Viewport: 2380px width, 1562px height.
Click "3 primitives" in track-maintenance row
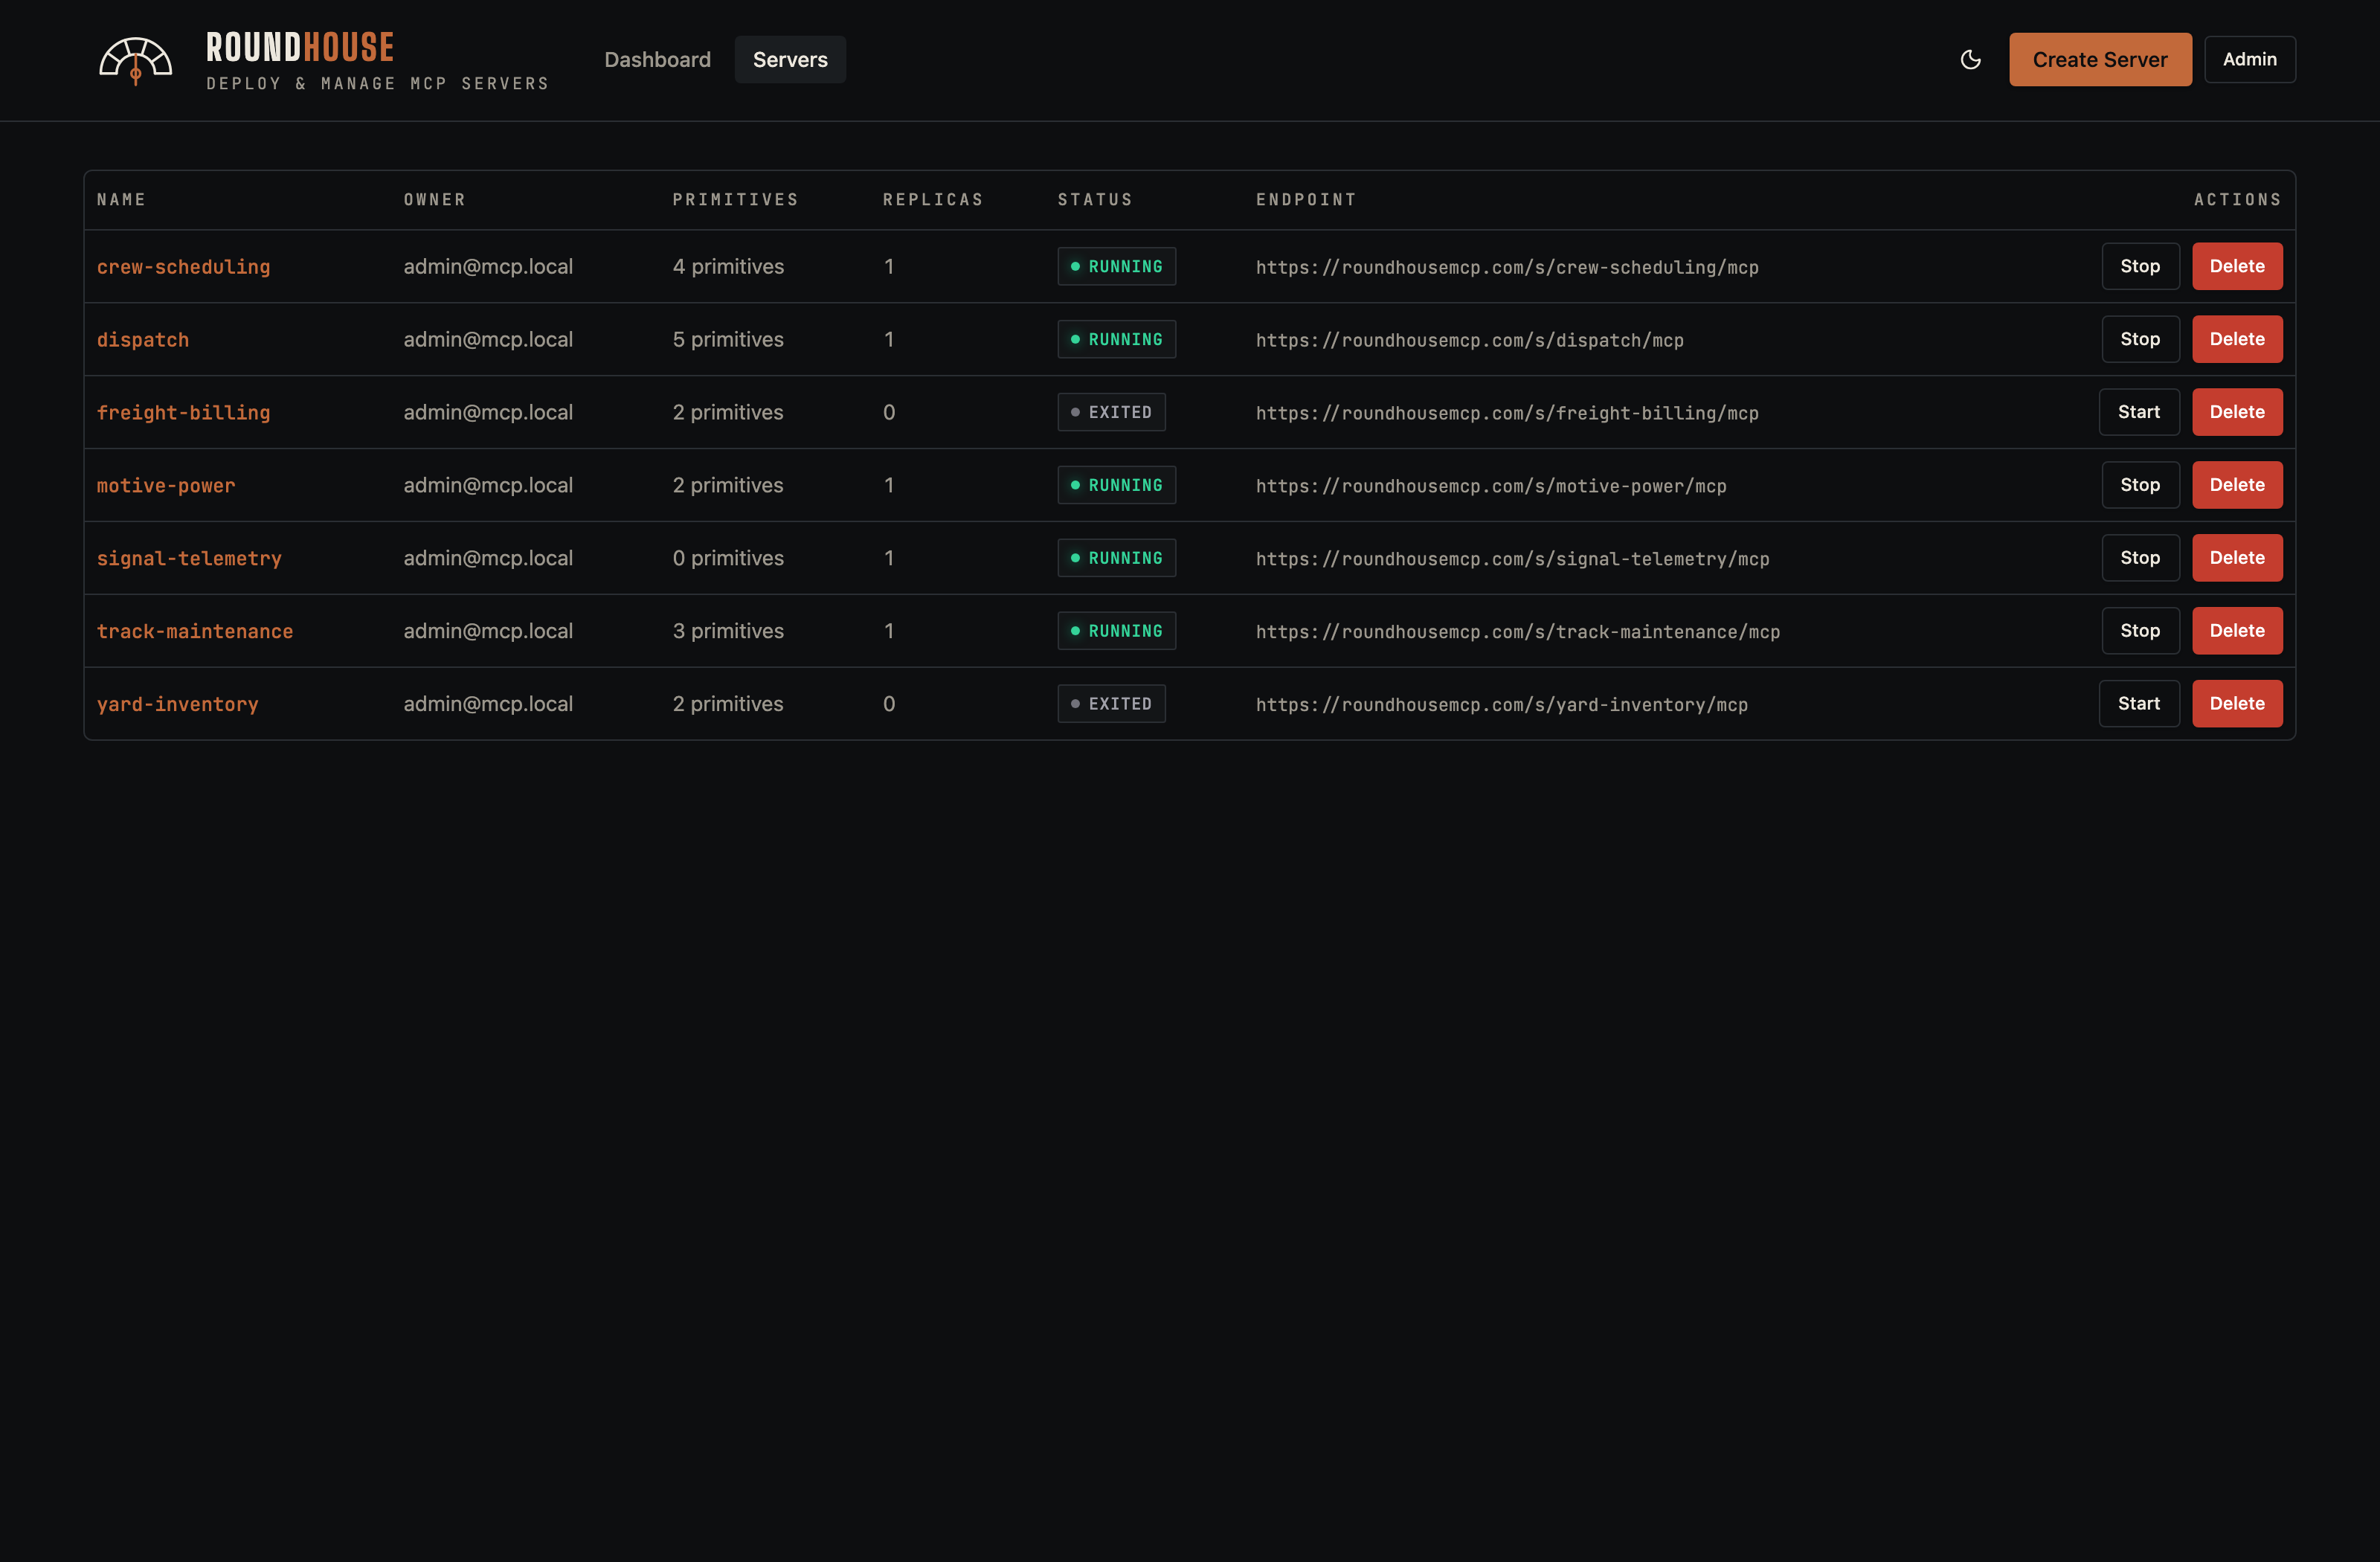pos(728,632)
